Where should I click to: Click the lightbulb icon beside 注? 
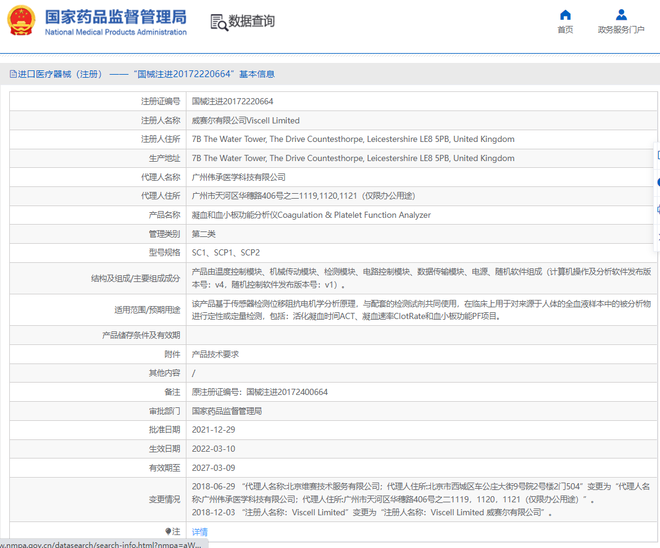point(168,531)
